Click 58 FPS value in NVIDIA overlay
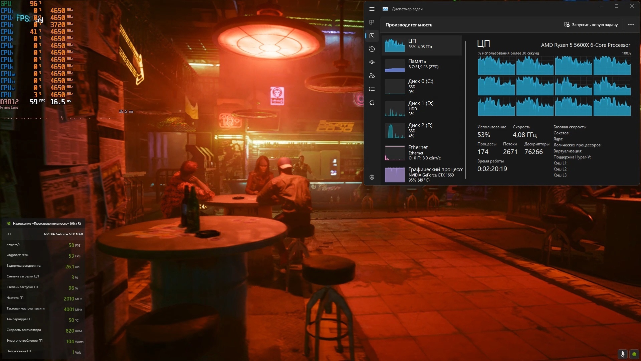The image size is (641, 361). pos(74,245)
